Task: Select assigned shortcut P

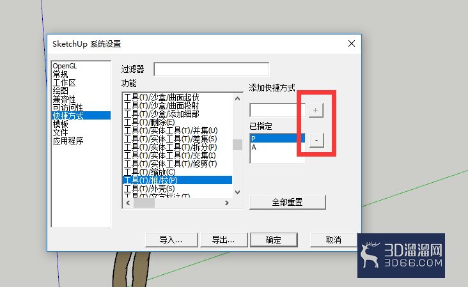Action: coord(277,139)
